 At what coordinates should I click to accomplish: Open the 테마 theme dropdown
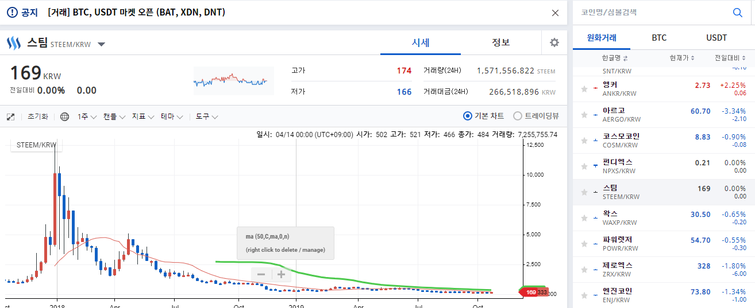click(172, 116)
